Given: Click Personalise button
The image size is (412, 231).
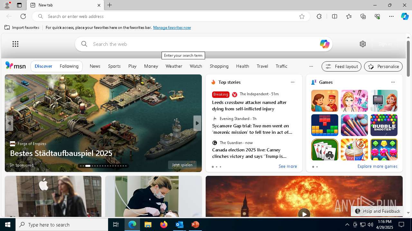Looking at the screenshot, I should click(383, 66).
